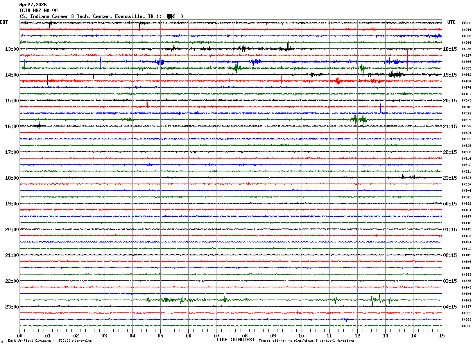Click the 22:15 UTC time label
Image resolution: width=473 pixels, height=346 pixels.
450,152
